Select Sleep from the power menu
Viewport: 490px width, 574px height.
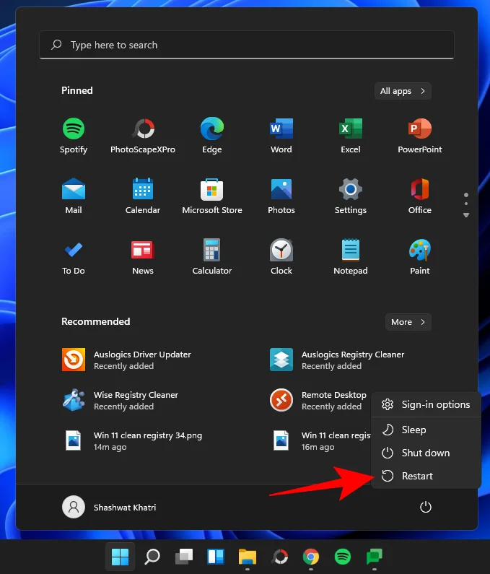coord(414,430)
